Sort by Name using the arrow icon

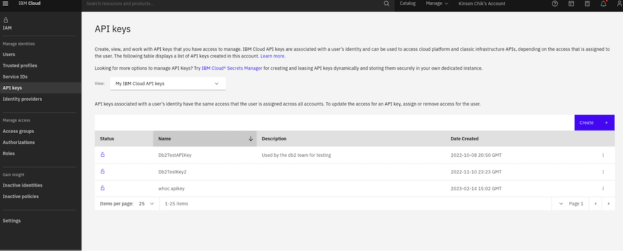coord(250,139)
